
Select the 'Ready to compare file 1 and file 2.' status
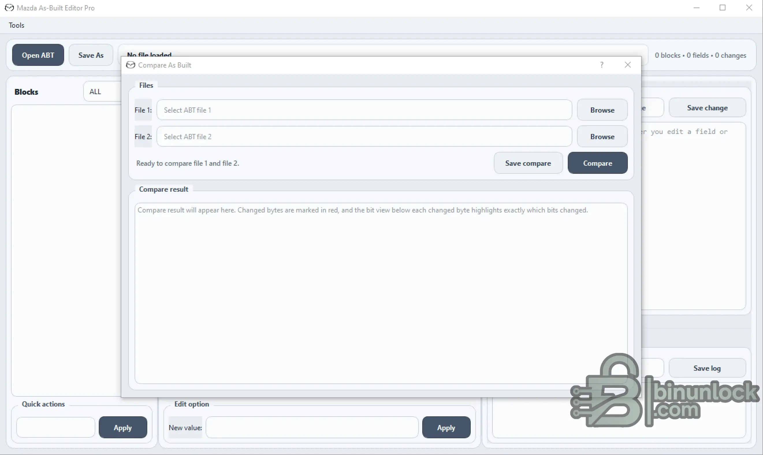pyautogui.click(x=188, y=163)
